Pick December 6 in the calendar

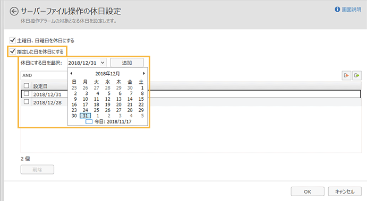(120, 93)
